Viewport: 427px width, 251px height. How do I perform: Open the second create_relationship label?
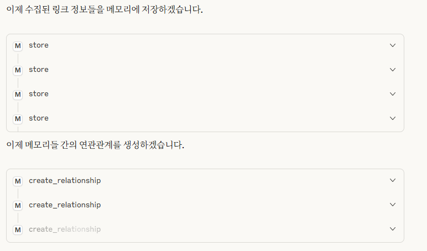point(65,205)
